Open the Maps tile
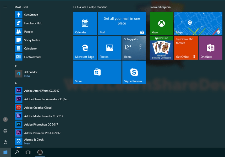The width and height of the screenshot is (225, 157). (198, 23)
